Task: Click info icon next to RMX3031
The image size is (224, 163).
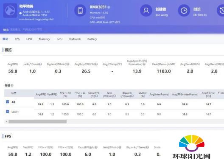Action: point(109,7)
